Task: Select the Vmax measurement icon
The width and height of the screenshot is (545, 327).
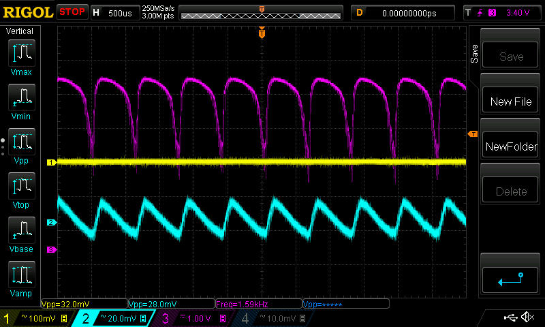Action: 21,57
